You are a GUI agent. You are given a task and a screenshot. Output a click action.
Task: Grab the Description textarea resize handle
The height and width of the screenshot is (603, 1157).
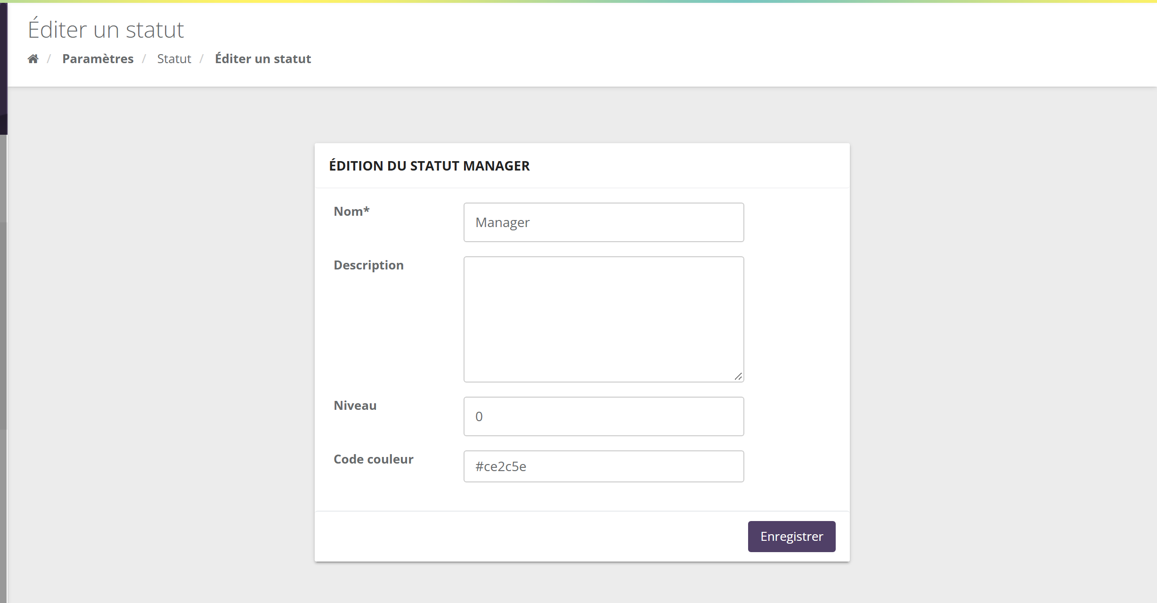(x=738, y=376)
